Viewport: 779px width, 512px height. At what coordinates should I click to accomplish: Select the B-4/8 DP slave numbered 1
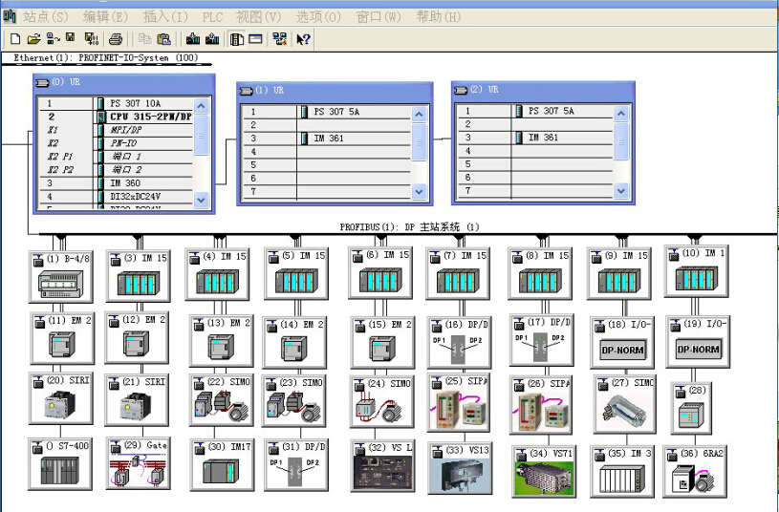point(61,283)
